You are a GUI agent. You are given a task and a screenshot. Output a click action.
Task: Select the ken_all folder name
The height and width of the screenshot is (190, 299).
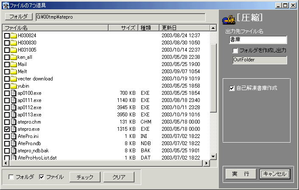click(x=25, y=57)
